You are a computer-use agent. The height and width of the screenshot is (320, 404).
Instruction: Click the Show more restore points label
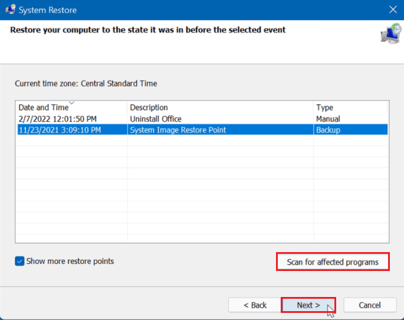70,261
